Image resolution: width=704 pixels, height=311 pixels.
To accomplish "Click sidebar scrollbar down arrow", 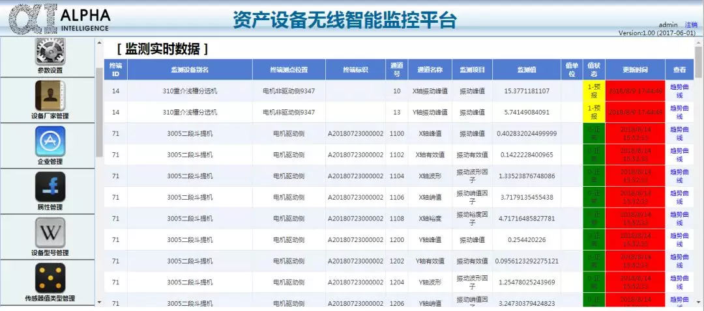I will (x=99, y=303).
